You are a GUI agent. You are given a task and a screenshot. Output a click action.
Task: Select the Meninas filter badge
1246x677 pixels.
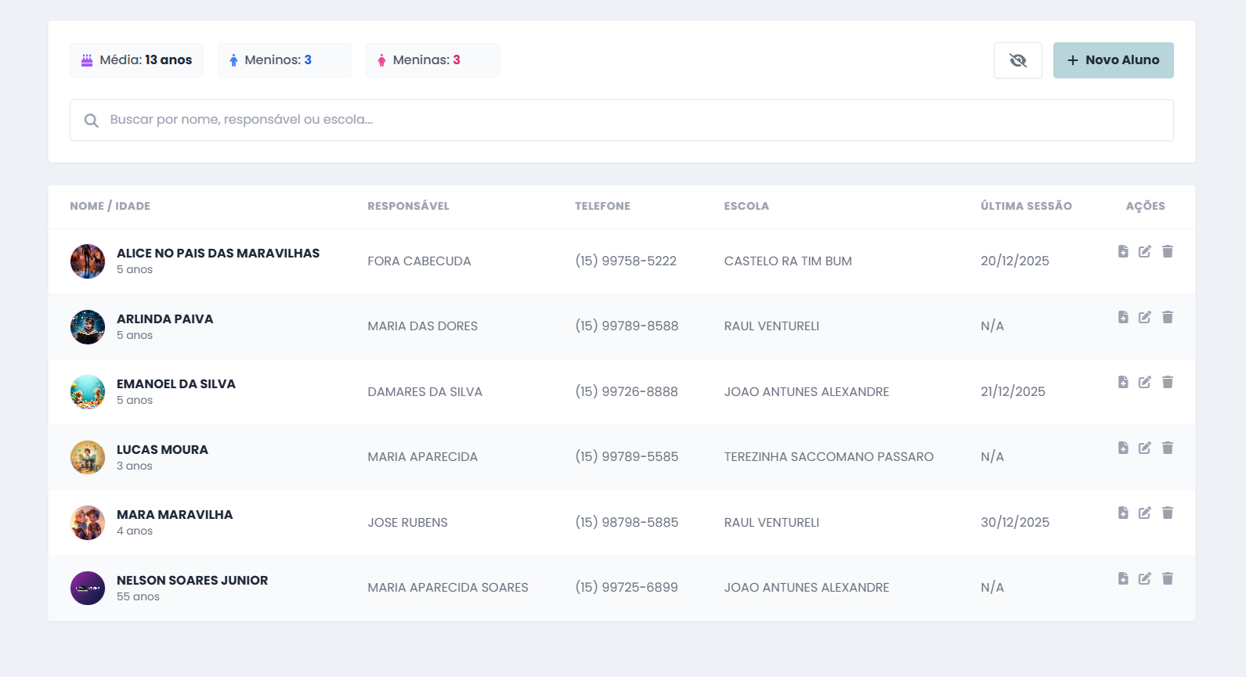click(432, 60)
